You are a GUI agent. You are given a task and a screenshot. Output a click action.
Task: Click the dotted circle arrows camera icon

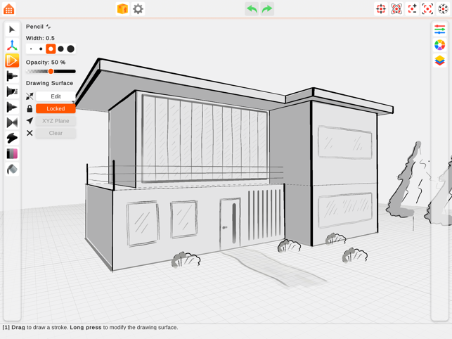(x=443, y=9)
